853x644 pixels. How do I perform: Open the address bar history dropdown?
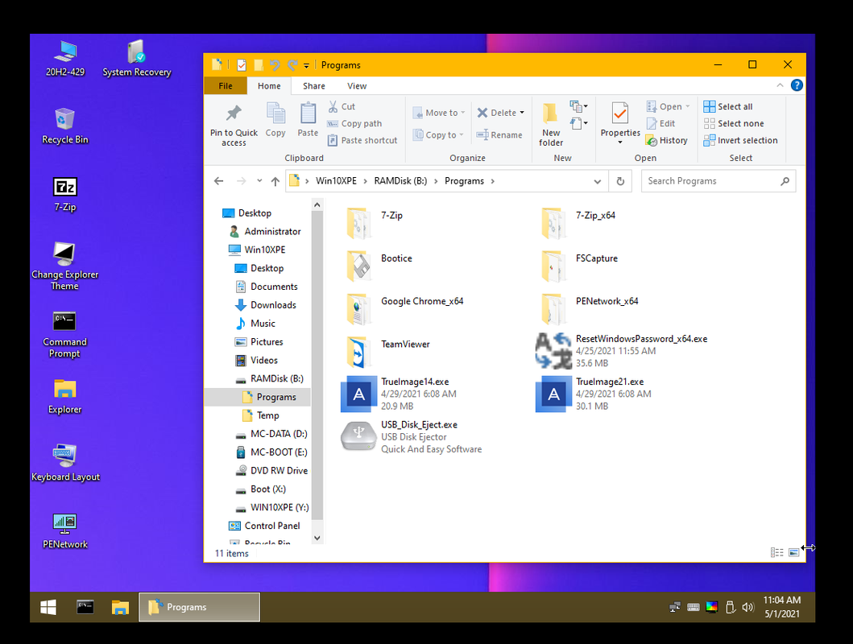[x=598, y=181]
